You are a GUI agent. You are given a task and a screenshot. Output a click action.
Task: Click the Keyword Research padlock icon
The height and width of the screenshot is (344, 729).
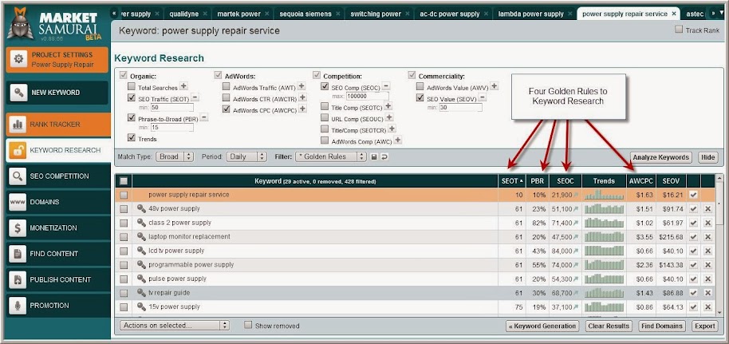coord(18,150)
